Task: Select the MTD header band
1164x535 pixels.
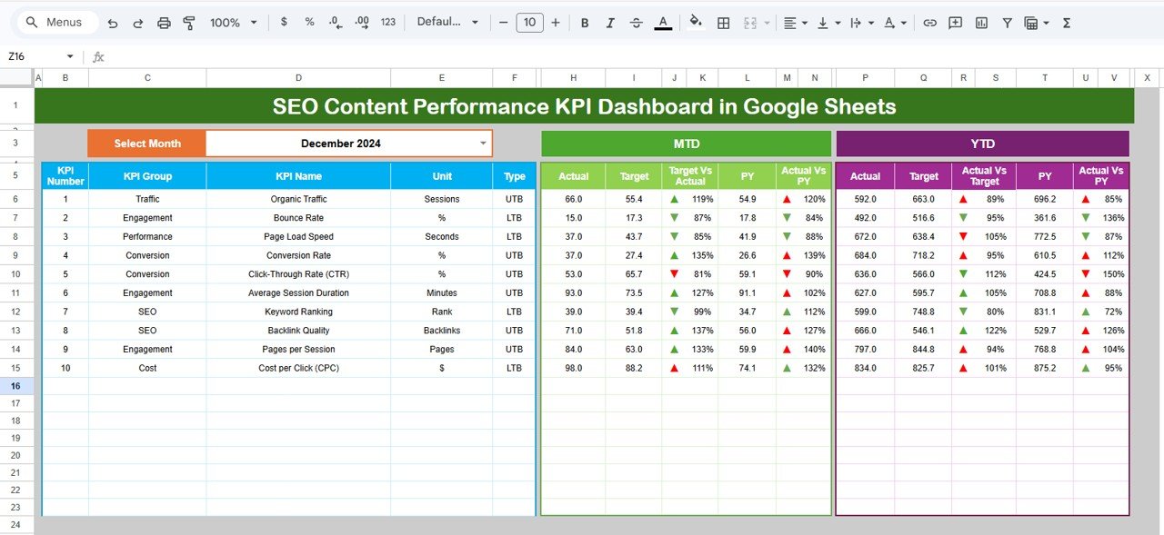Action: 687,143
